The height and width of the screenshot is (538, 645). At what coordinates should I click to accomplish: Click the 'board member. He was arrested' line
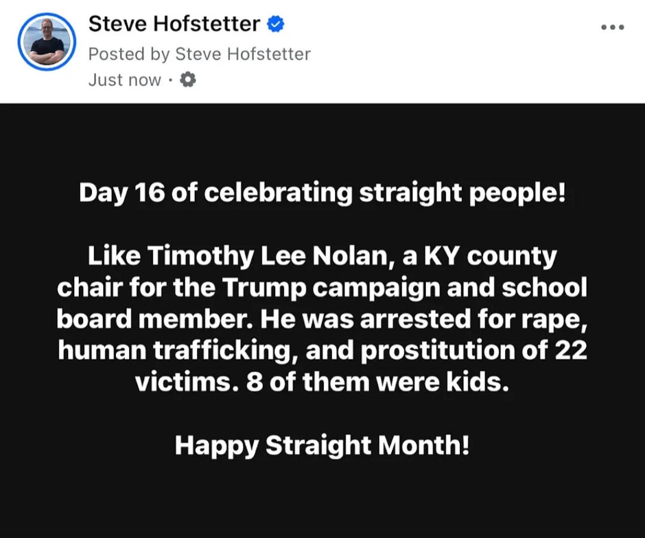click(x=322, y=319)
